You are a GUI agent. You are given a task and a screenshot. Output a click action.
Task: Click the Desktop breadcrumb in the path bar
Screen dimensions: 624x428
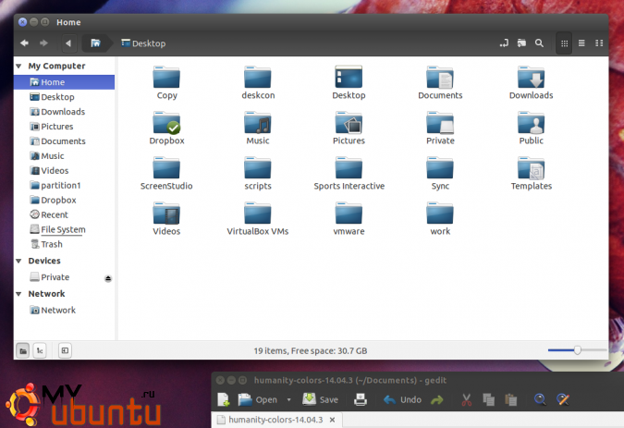coord(142,43)
